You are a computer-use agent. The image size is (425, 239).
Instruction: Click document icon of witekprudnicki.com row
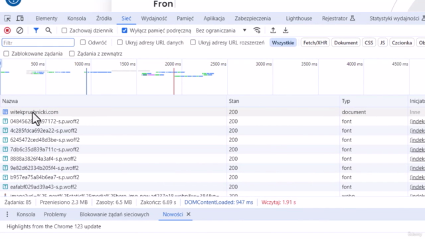pos(5,112)
